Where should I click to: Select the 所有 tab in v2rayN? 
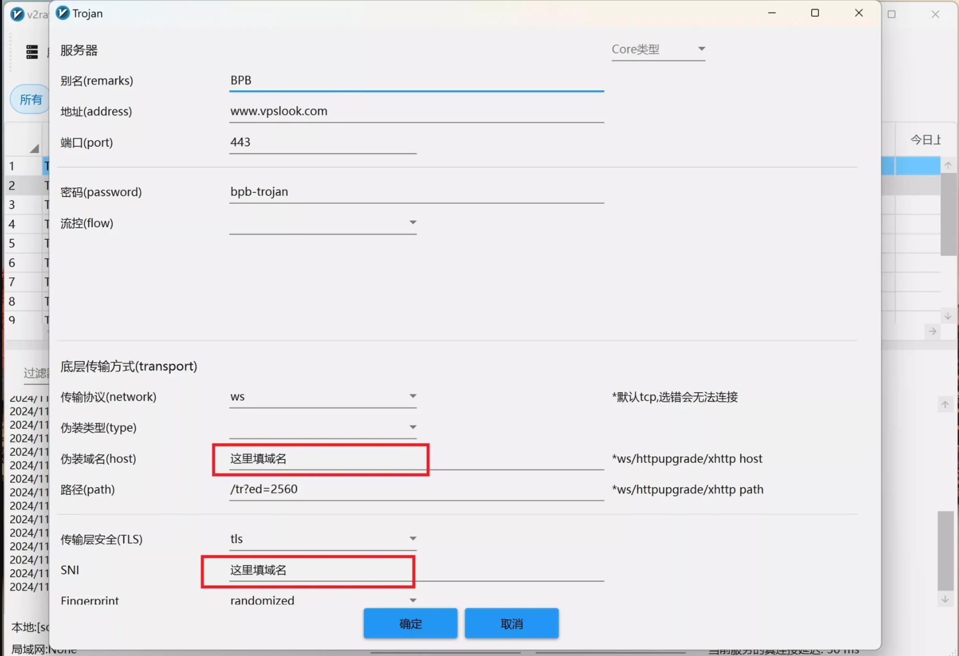31,99
